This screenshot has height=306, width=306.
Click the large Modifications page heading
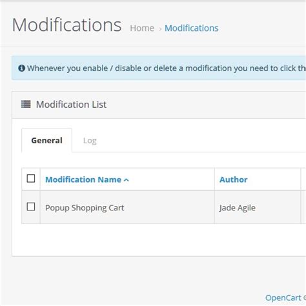click(x=66, y=25)
